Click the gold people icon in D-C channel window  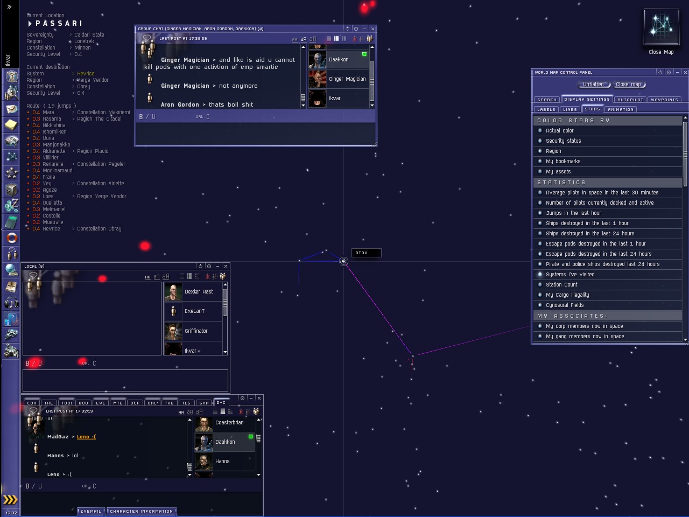pyautogui.click(x=256, y=411)
